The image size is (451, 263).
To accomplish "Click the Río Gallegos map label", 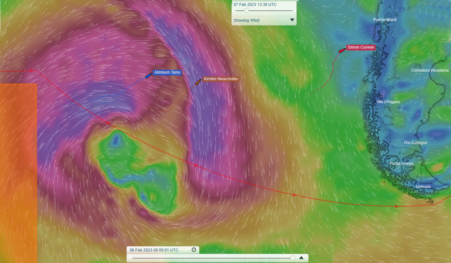I will pos(416,143).
